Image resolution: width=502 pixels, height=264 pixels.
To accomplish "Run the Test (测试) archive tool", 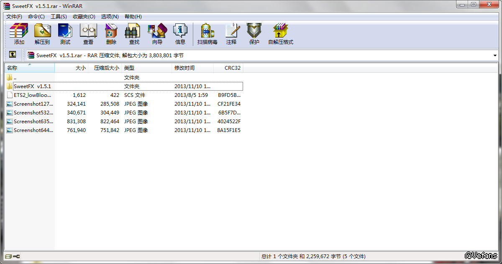I will (x=65, y=34).
